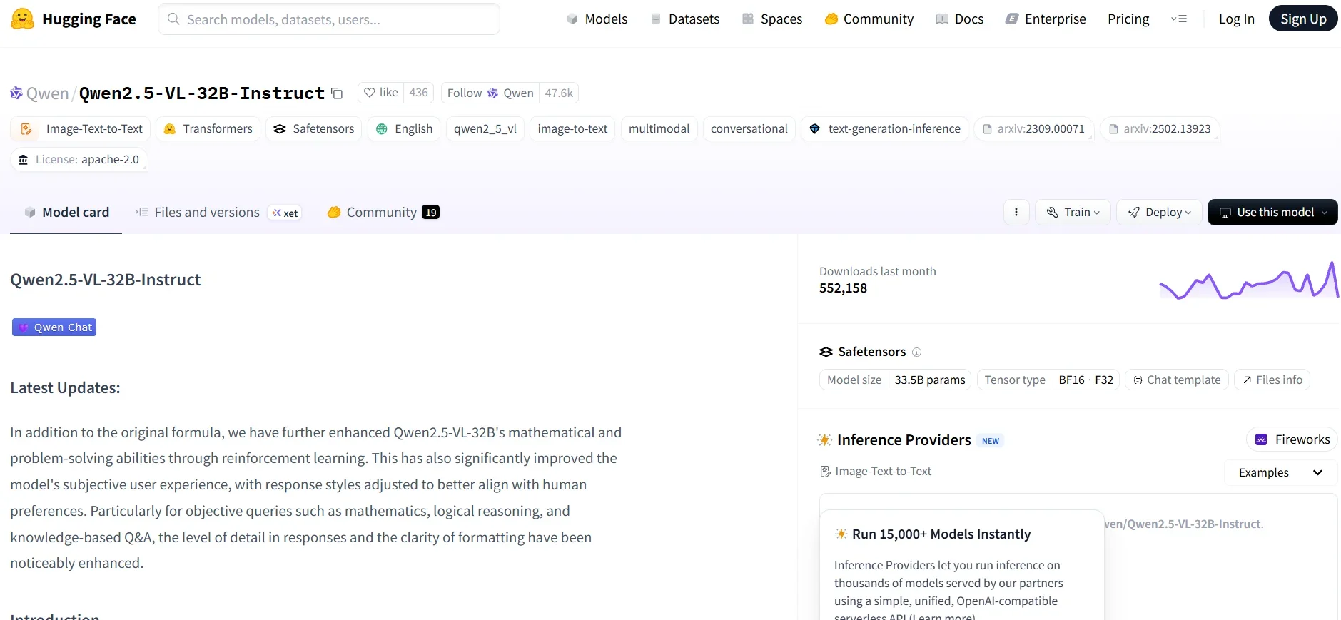Expand the navigation overflow menu icon
The image size is (1341, 620).
pyautogui.click(x=1178, y=19)
